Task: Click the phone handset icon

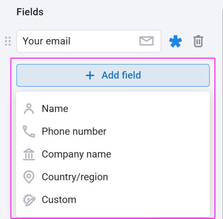Action: [x=29, y=131]
